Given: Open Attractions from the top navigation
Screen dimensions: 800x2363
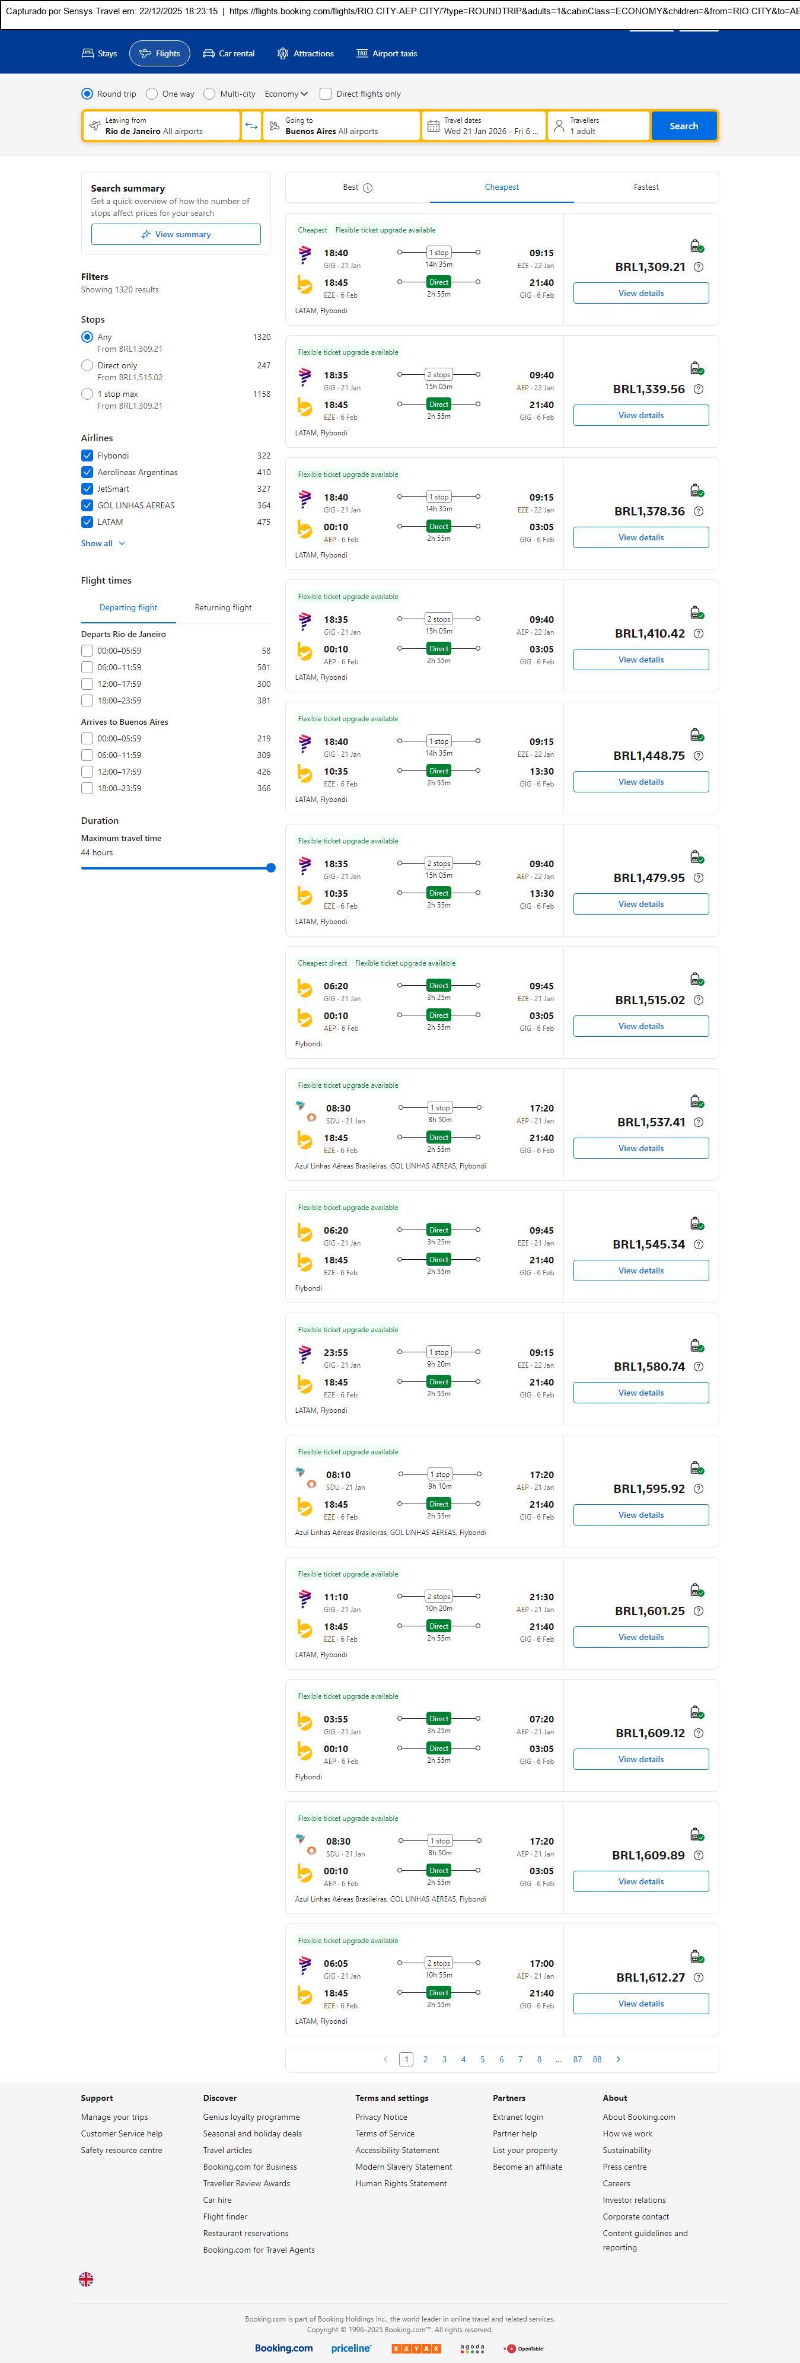Looking at the screenshot, I should (305, 54).
